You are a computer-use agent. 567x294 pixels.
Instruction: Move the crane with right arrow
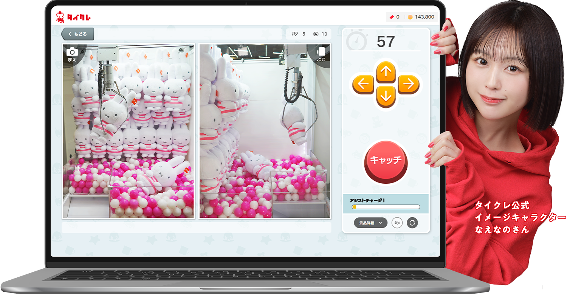(408, 85)
